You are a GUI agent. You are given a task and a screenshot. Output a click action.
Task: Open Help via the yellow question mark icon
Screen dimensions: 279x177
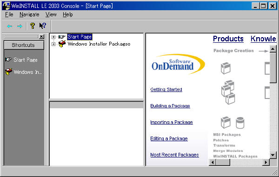(32, 26)
